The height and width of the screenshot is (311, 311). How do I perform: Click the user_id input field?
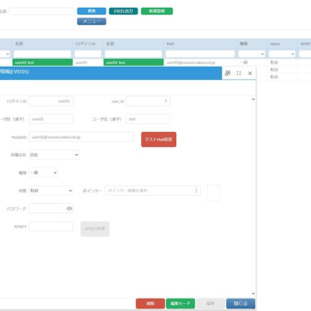coord(148,101)
